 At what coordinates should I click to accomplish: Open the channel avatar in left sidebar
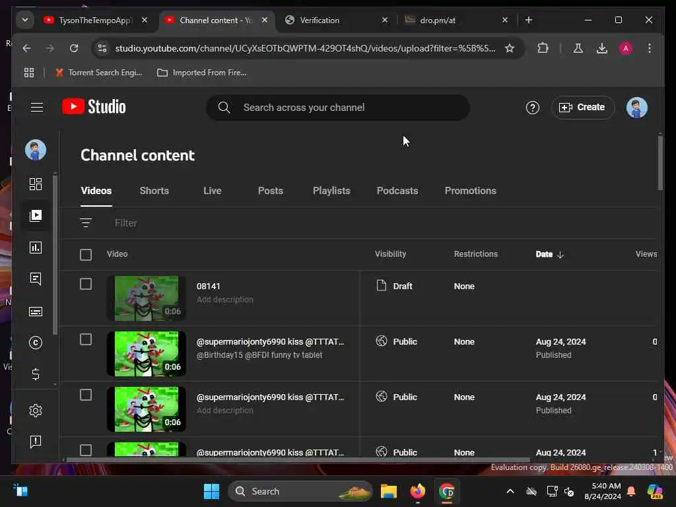click(36, 150)
